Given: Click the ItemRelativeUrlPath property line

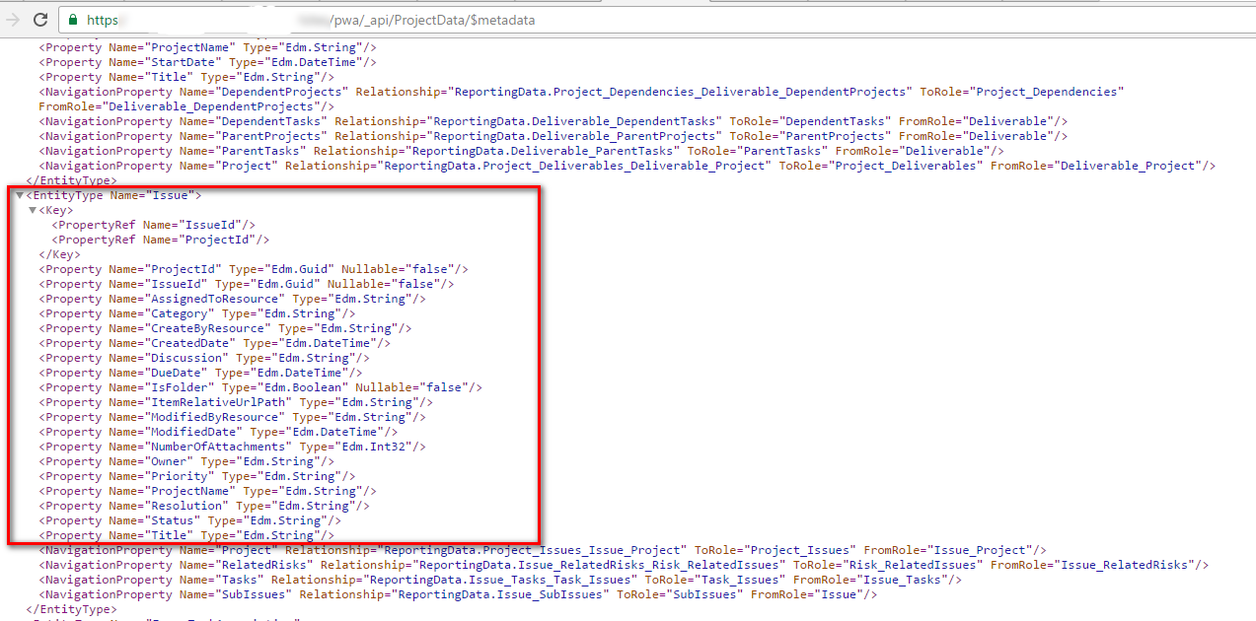Looking at the screenshot, I should pyautogui.click(x=236, y=402).
